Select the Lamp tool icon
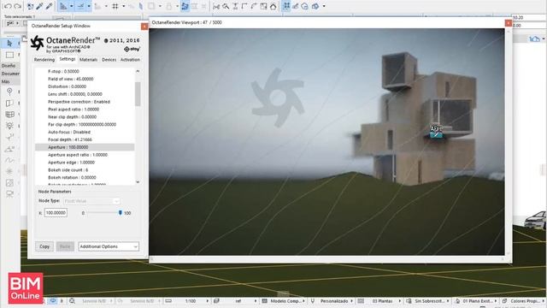 click(9, 126)
